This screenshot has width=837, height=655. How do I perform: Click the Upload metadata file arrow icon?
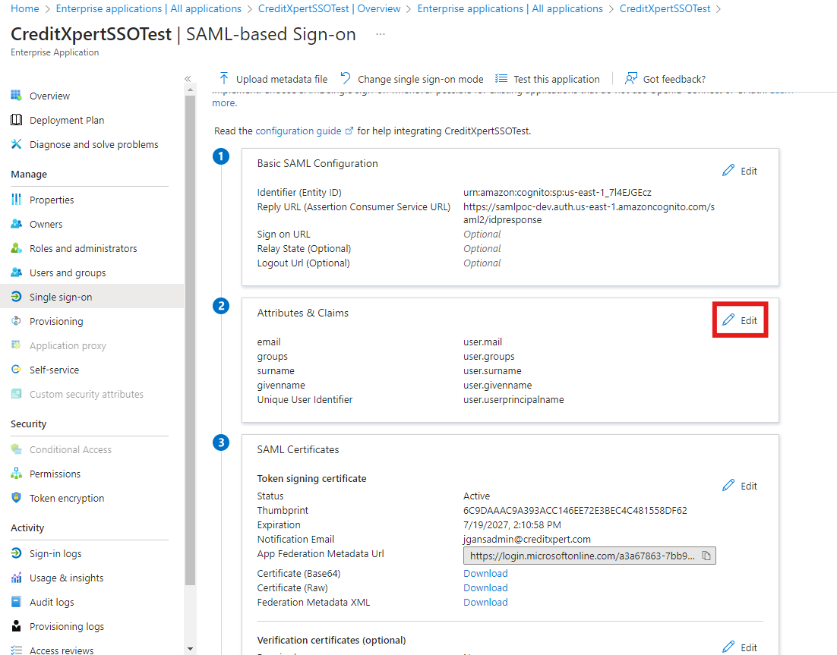pyautogui.click(x=224, y=79)
